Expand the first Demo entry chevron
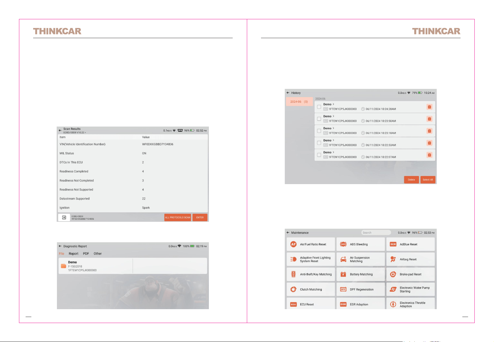 point(333,104)
